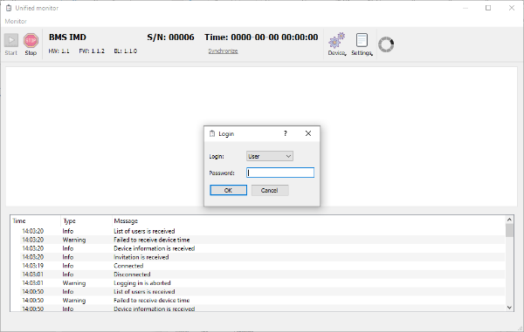Click the HW: 1.1 hardware version
Screen dimensions: 524x332
point(59,51)
